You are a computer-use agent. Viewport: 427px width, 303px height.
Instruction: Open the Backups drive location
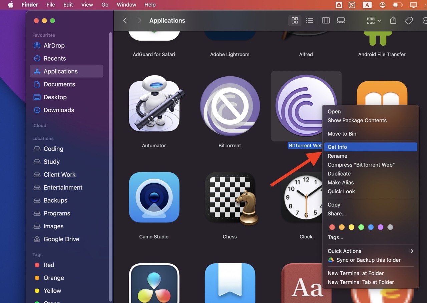(x=67, y=200)
